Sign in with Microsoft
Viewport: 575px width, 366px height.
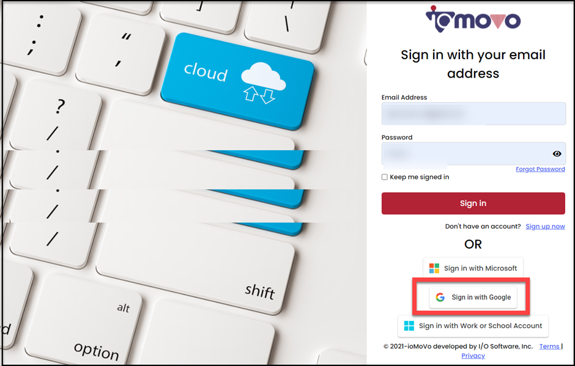point(473,268)
